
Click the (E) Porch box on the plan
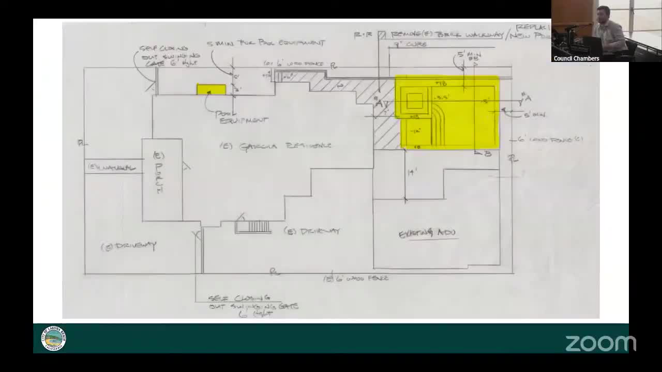click(x=162, y=179)
